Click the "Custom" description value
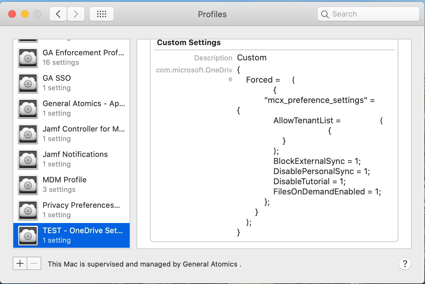Viewport: 425px width, 284px height. [252, 57]
